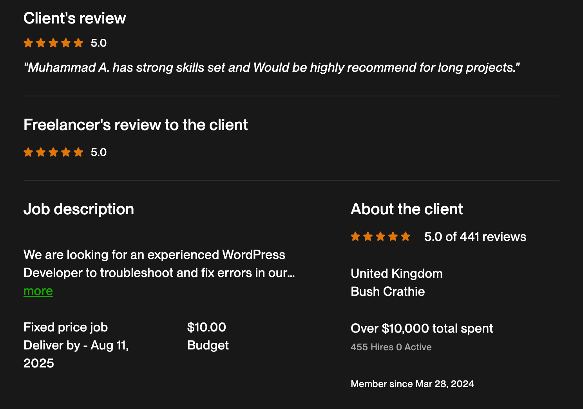Click the third star in Client's review rating

click(53, 43)
